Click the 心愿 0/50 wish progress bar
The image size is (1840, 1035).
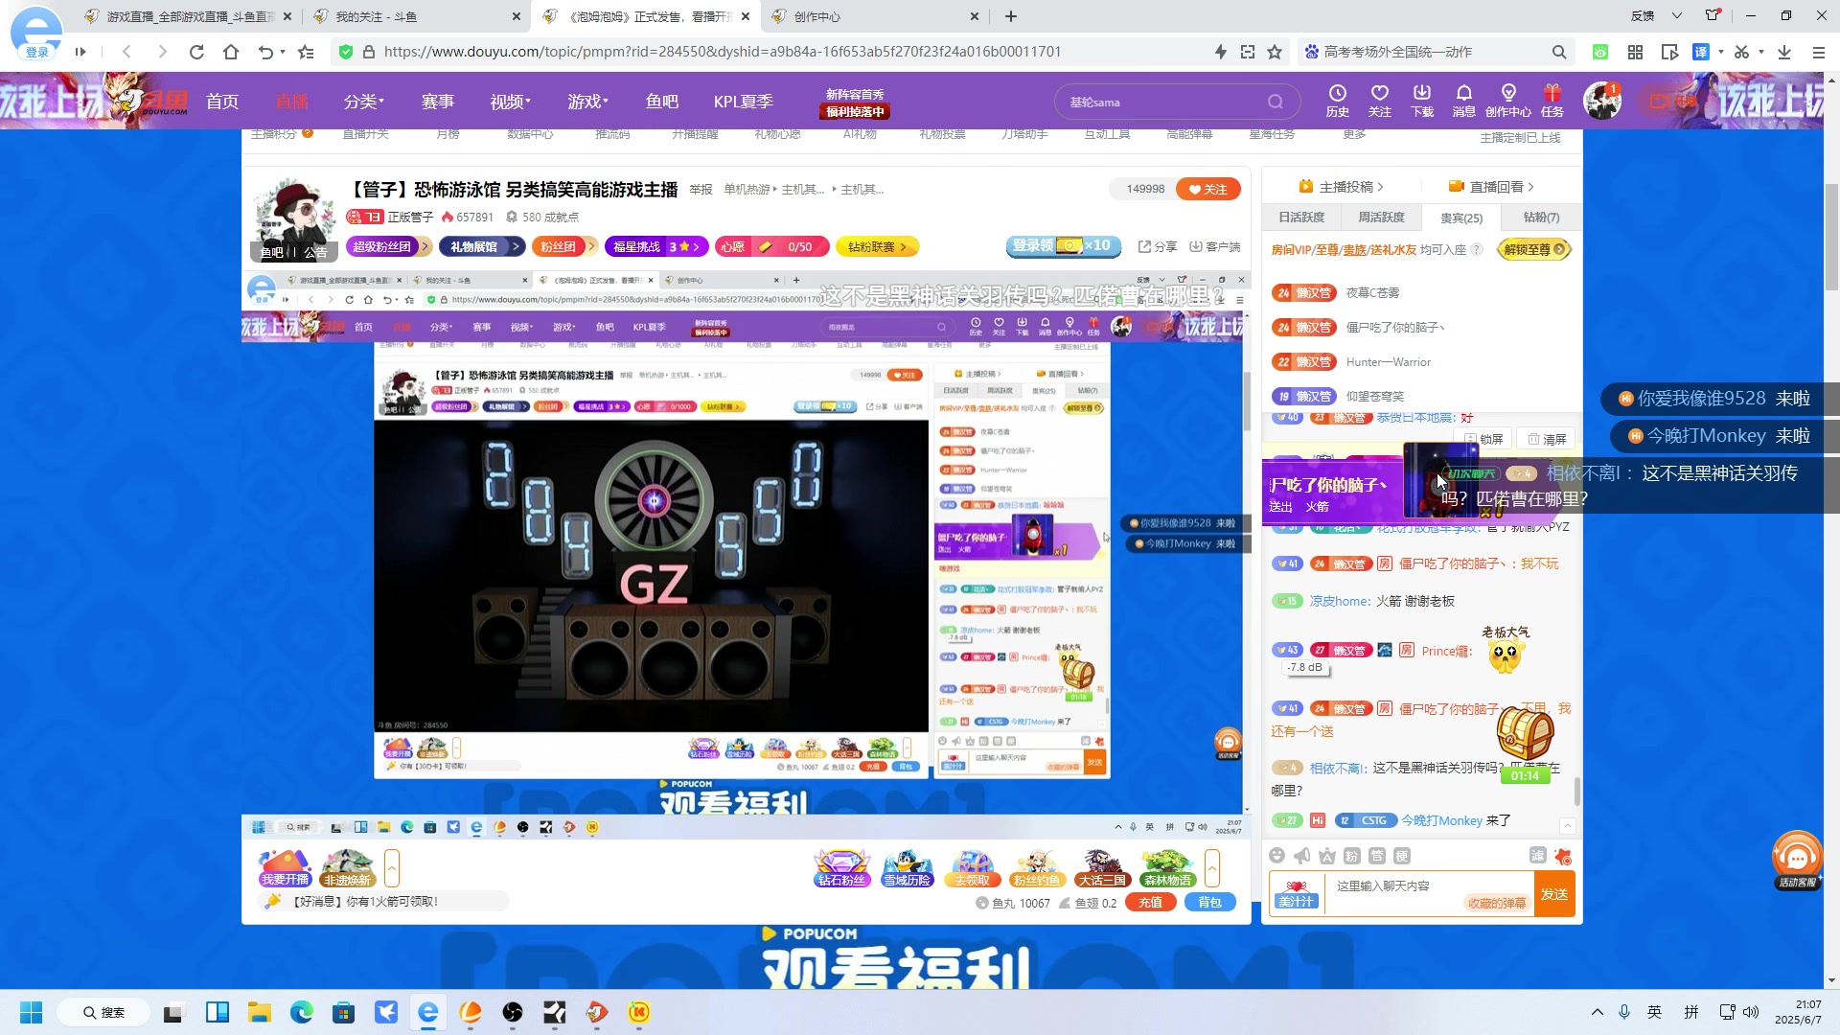click(x=773, y=246)
